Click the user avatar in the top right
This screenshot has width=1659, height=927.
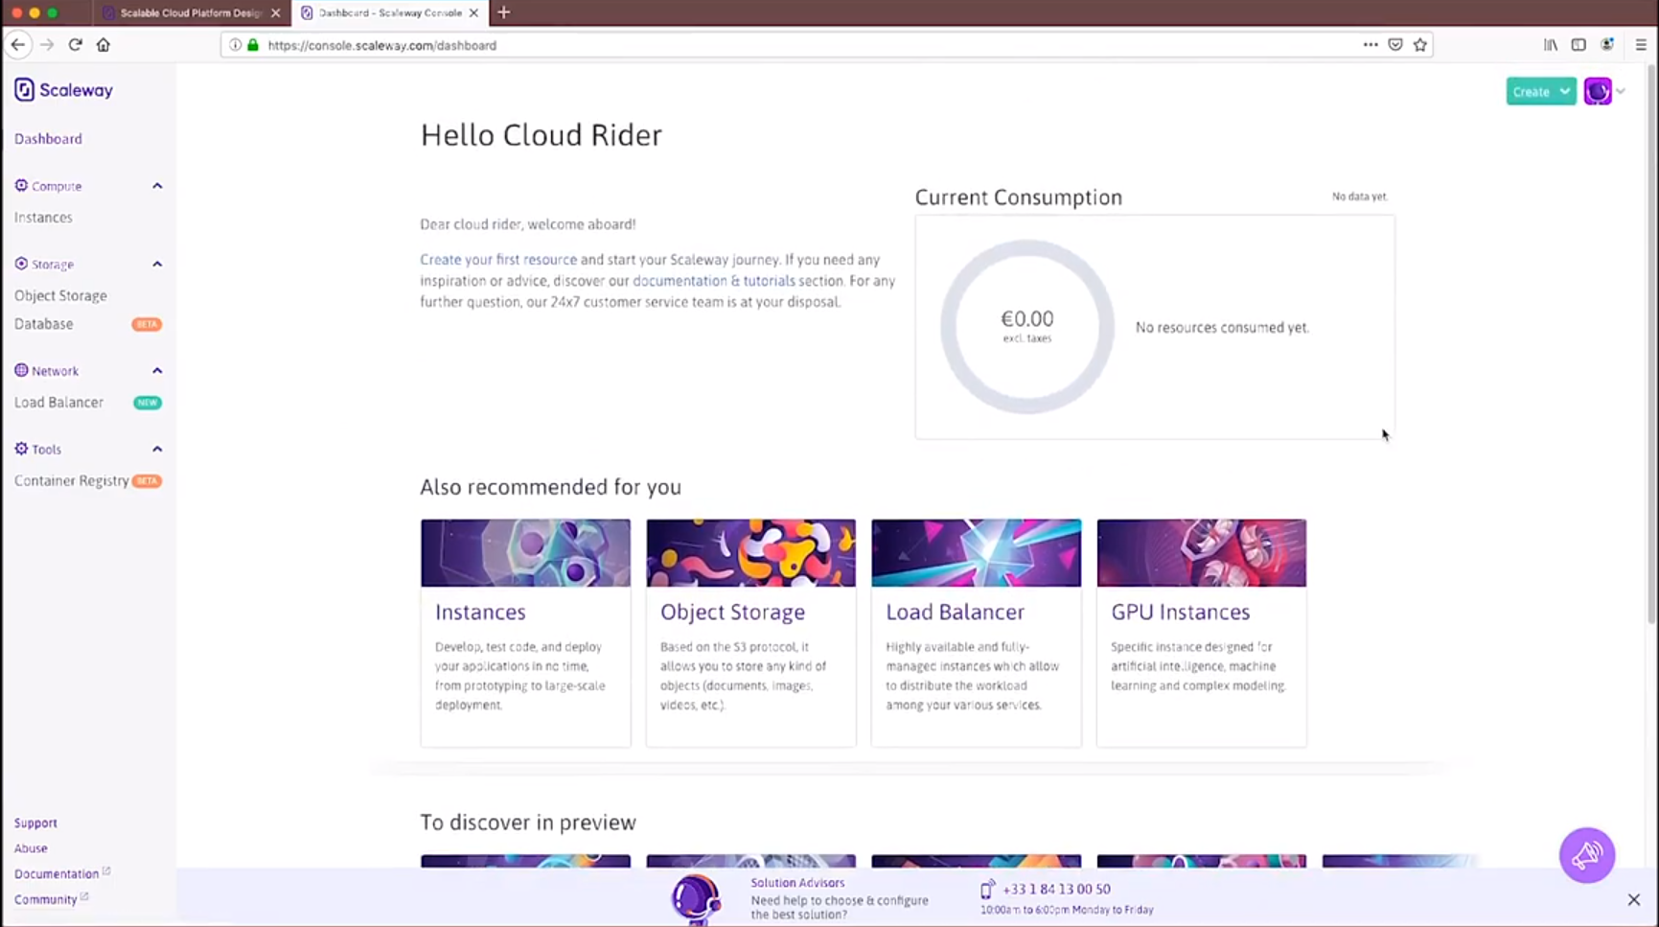click(x=1598, y=91)
